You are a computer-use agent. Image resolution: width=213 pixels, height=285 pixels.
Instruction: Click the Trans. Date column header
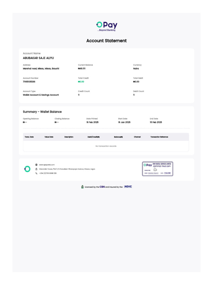(29, 137)
